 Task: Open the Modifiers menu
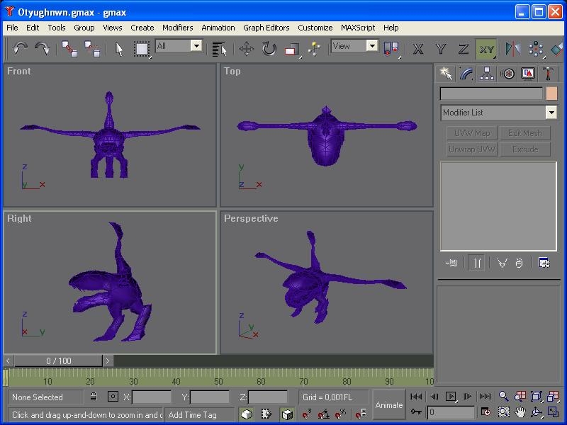tap(177, 28)
